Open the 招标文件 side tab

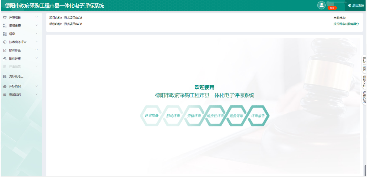(x=364, y=81)
